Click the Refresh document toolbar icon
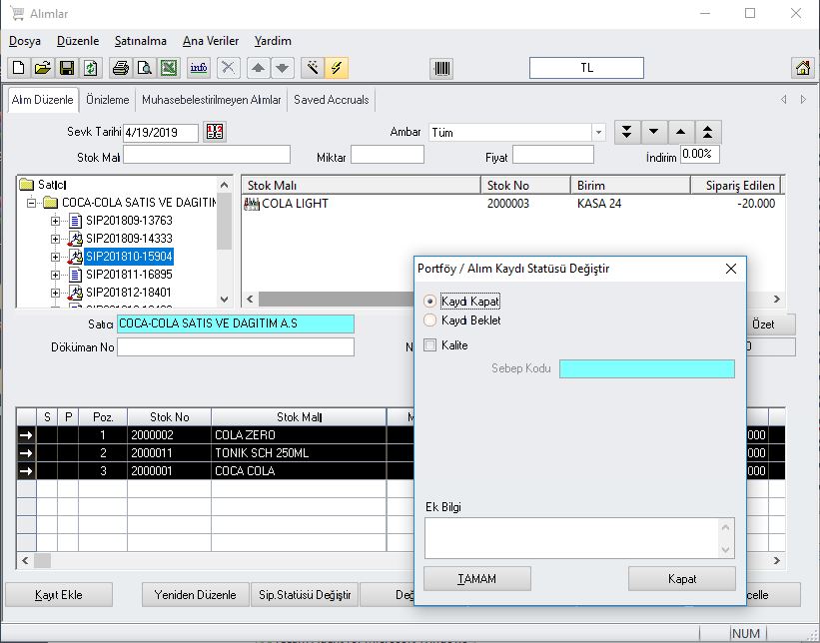The image size is (820, 643). coord(91,68)
